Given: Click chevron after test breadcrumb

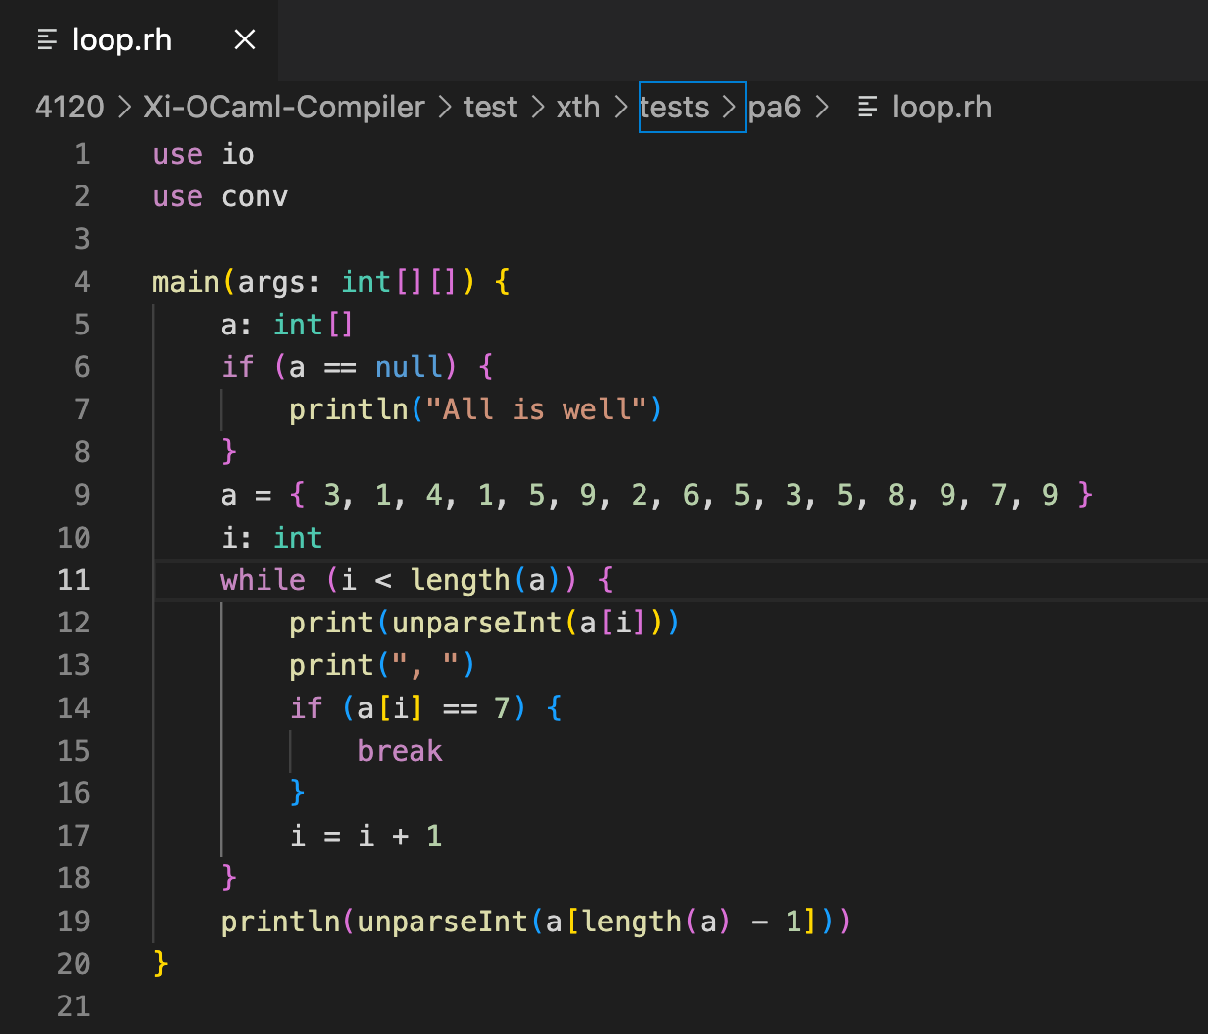Looking at the screenshot, I should [x=538, y=107].
